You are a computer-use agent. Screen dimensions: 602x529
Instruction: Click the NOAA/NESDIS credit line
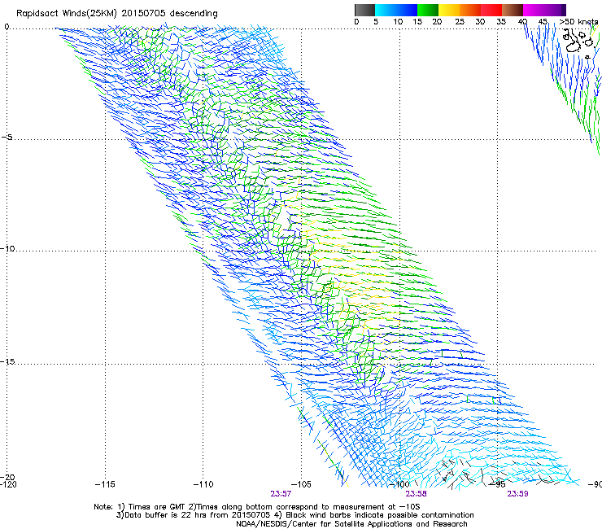click(351, 524)
